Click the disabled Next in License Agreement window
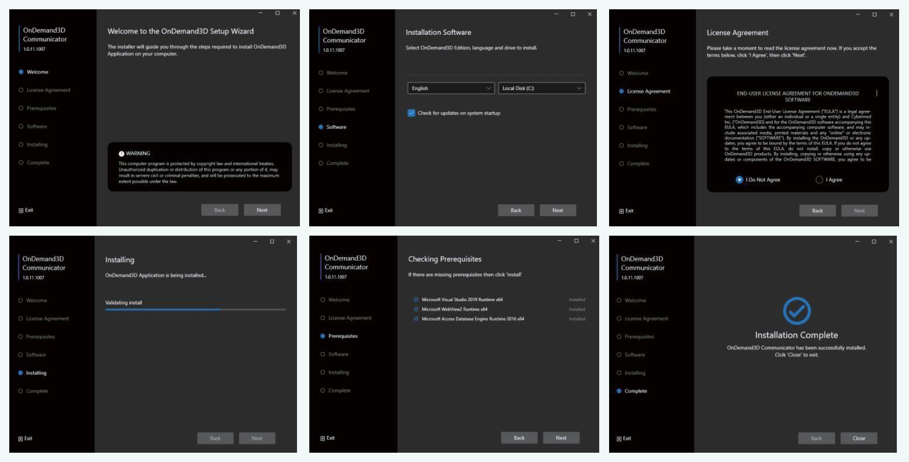The image size is (909, 462). [860, 211]
